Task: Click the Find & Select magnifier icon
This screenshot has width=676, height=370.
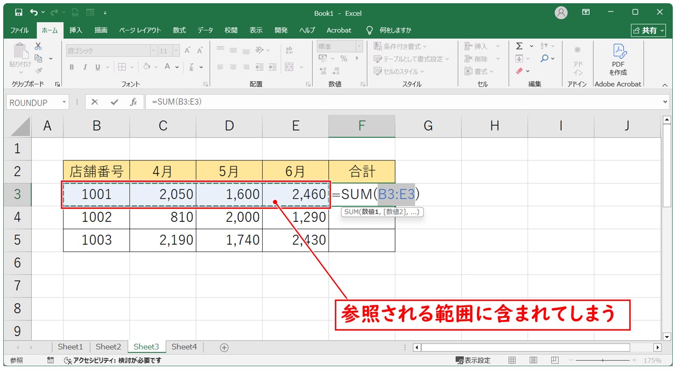Action: [x=545, y=59]
